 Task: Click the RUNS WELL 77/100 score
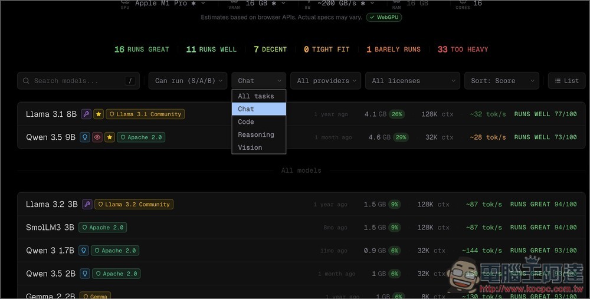click(x=546, y=114)
